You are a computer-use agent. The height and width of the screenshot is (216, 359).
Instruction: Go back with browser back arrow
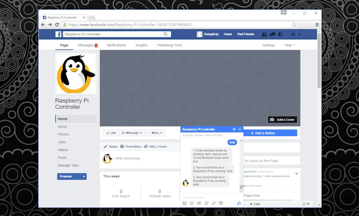[x=43, y=25]
